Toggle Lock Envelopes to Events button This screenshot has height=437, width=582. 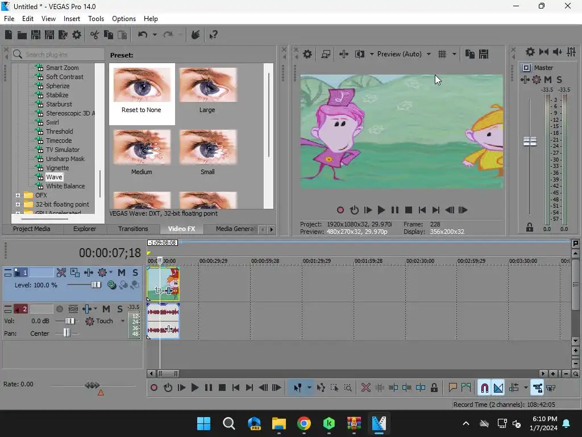(x=537, y=388)
